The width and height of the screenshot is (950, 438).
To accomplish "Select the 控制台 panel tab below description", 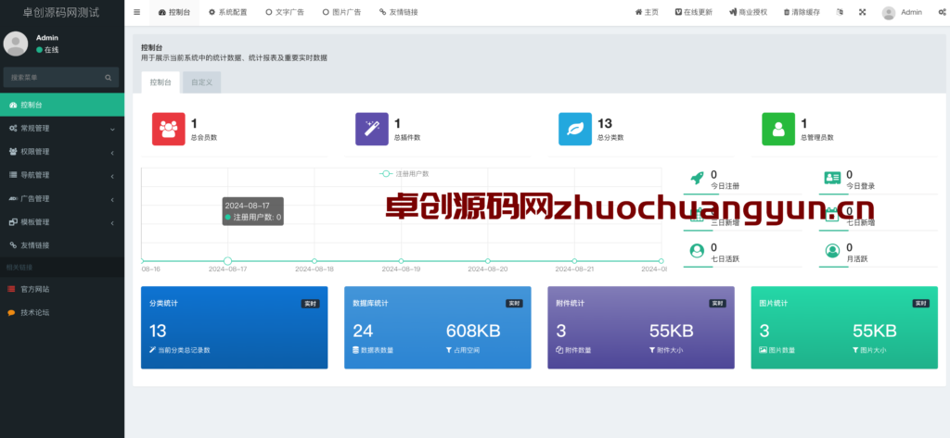I will pos(160,82).
